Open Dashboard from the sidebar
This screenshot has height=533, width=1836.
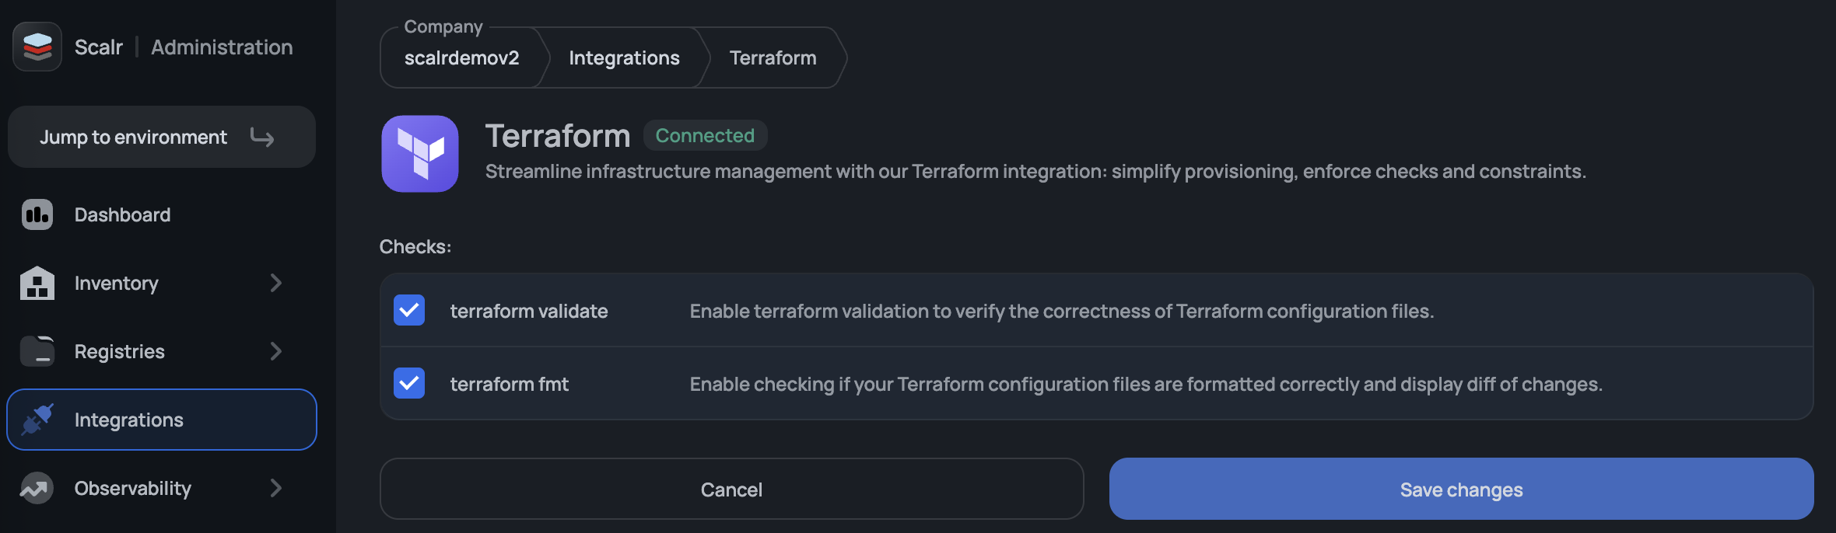[122, 215]
